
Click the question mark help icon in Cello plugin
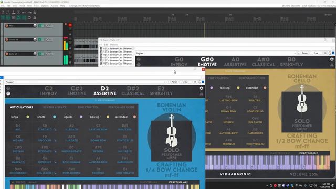click(x=139, y=59)
